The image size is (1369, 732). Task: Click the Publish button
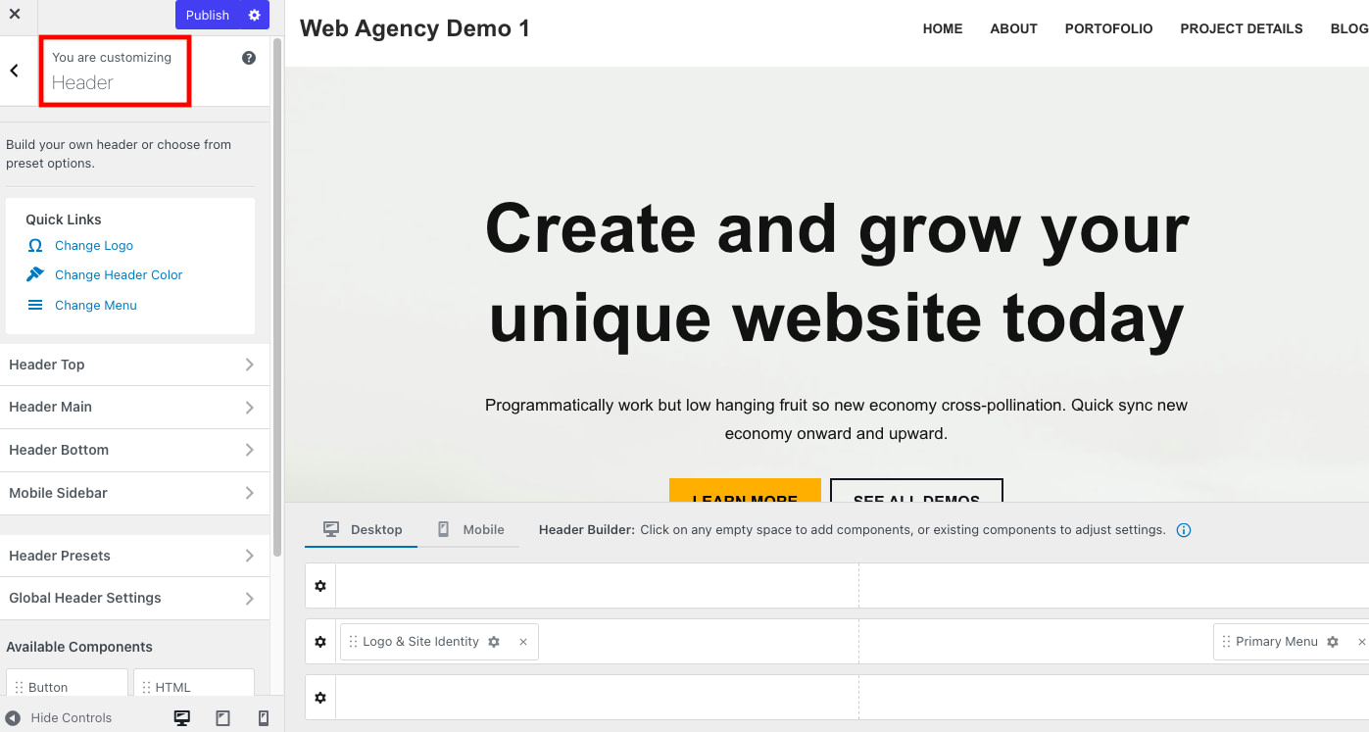pyautogui.click(x=208, y=15)
